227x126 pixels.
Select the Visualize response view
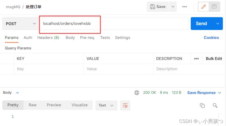[80, 105]
